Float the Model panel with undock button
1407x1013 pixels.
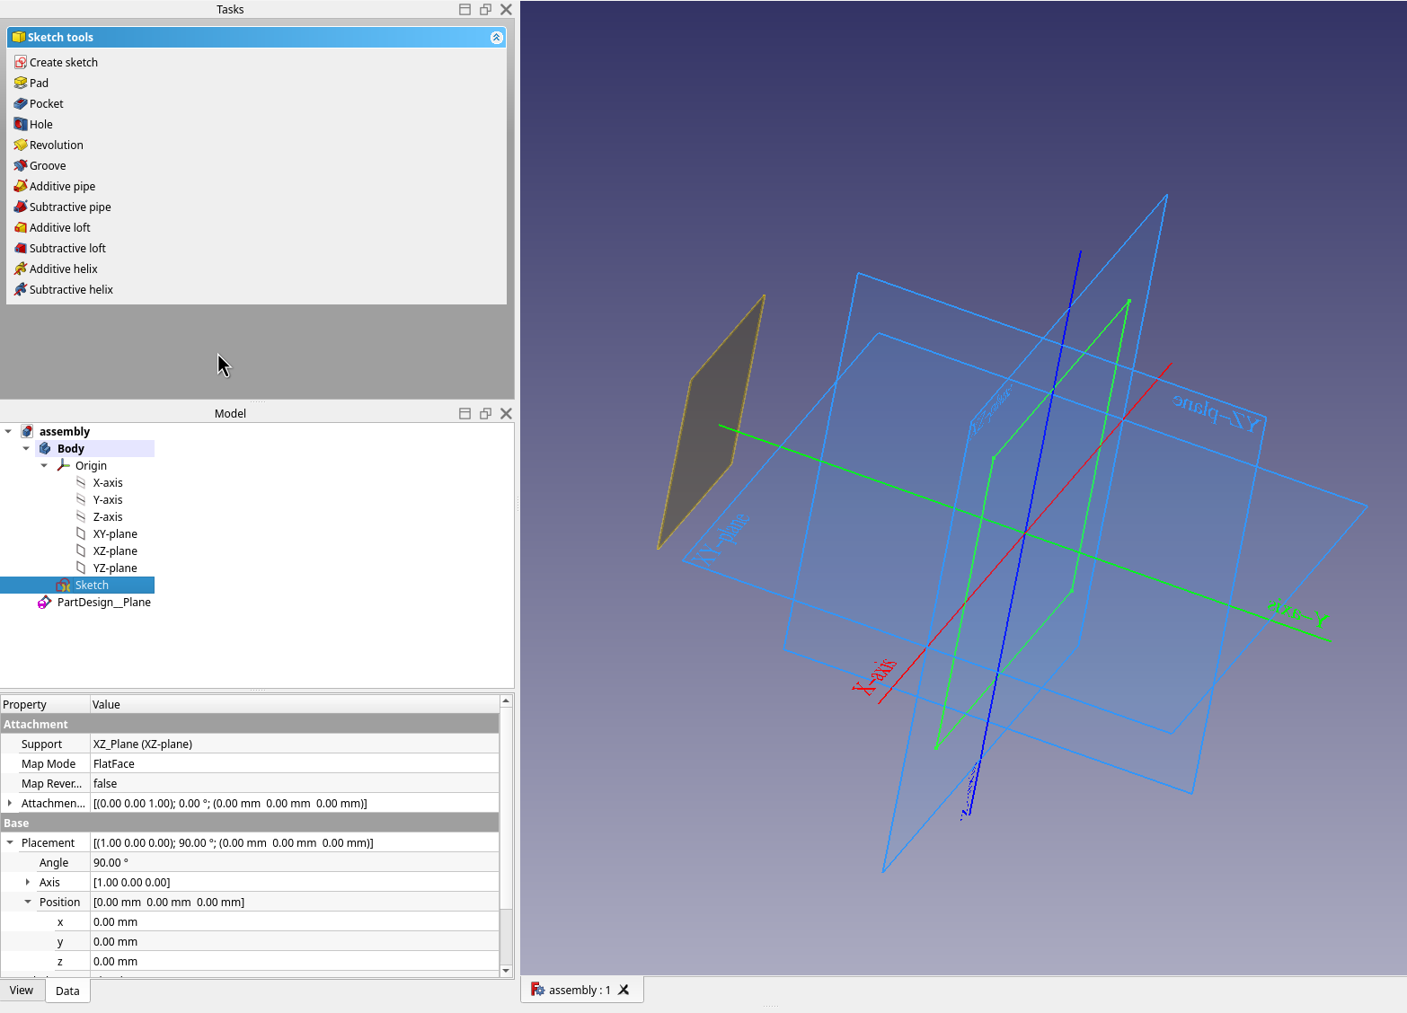coord(485,413)
